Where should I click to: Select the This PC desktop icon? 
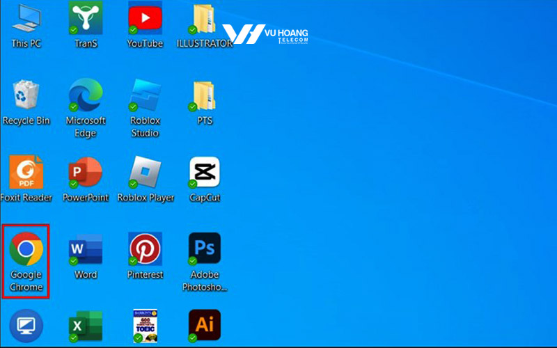pyautogui.click(x=26, y=18)
